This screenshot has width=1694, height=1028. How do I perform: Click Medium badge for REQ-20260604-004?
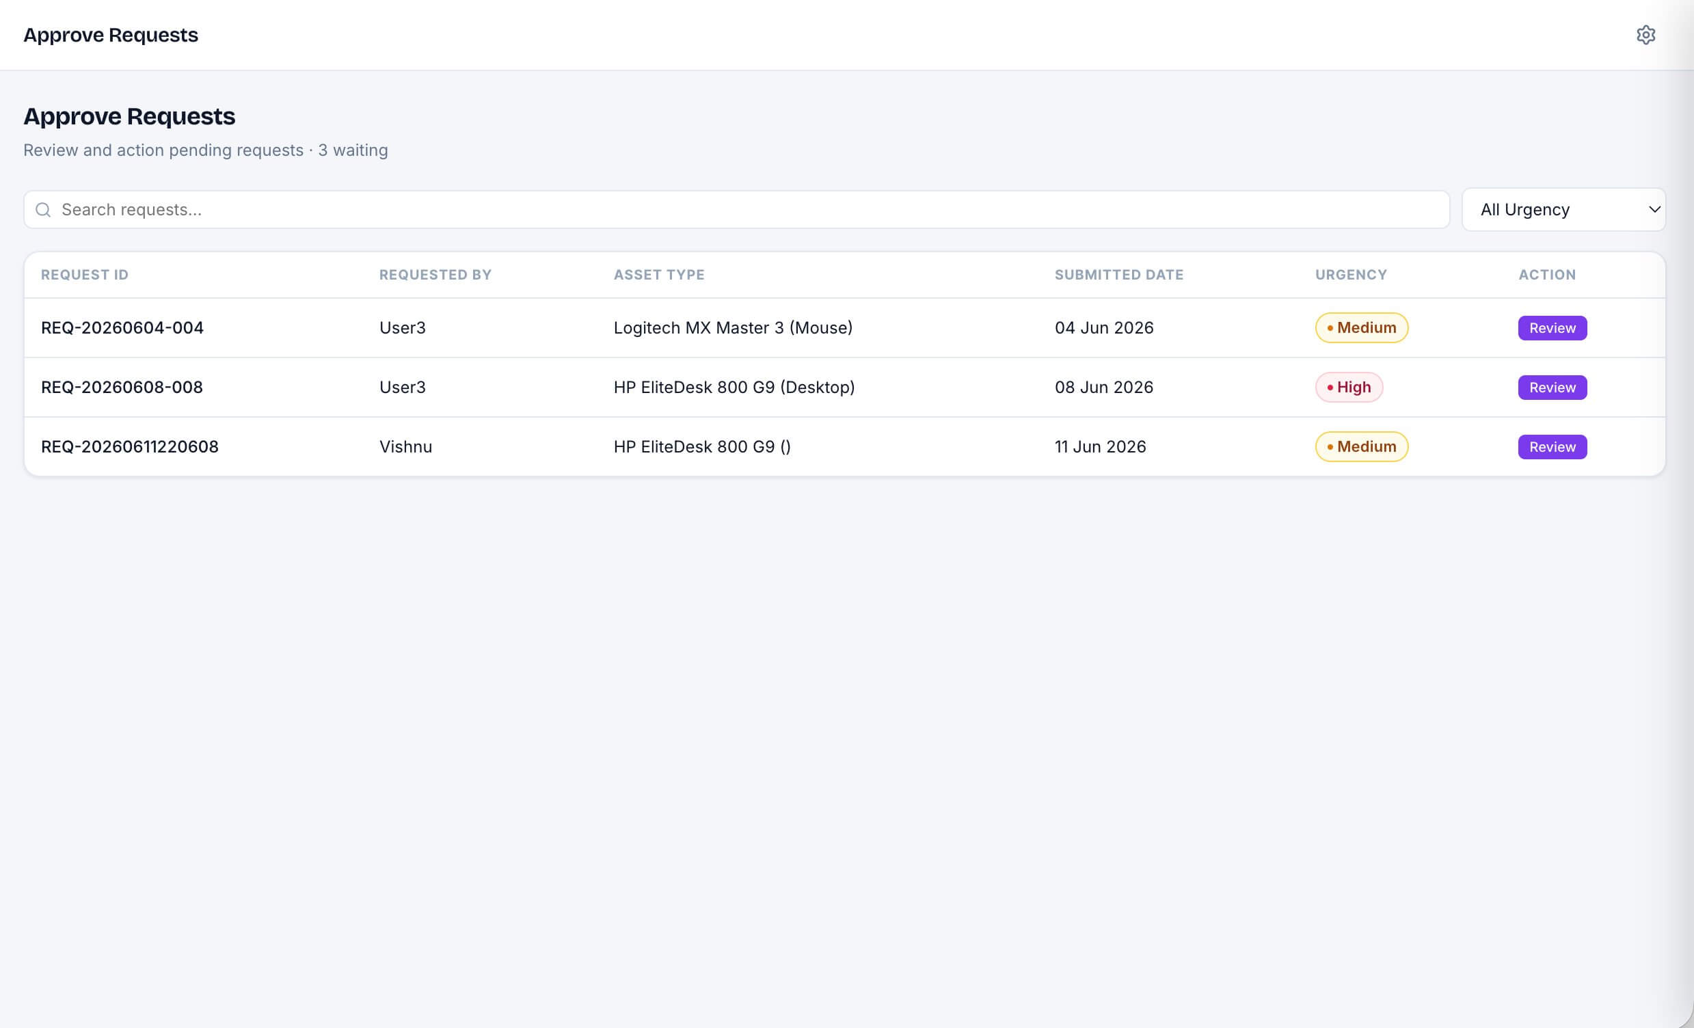(x=1361, y=328)
